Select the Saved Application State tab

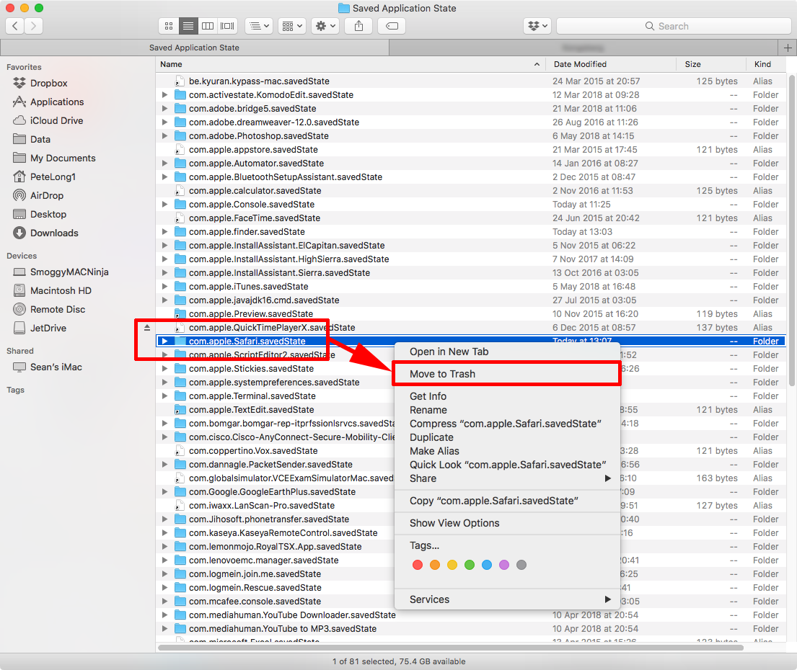(194, 48)
